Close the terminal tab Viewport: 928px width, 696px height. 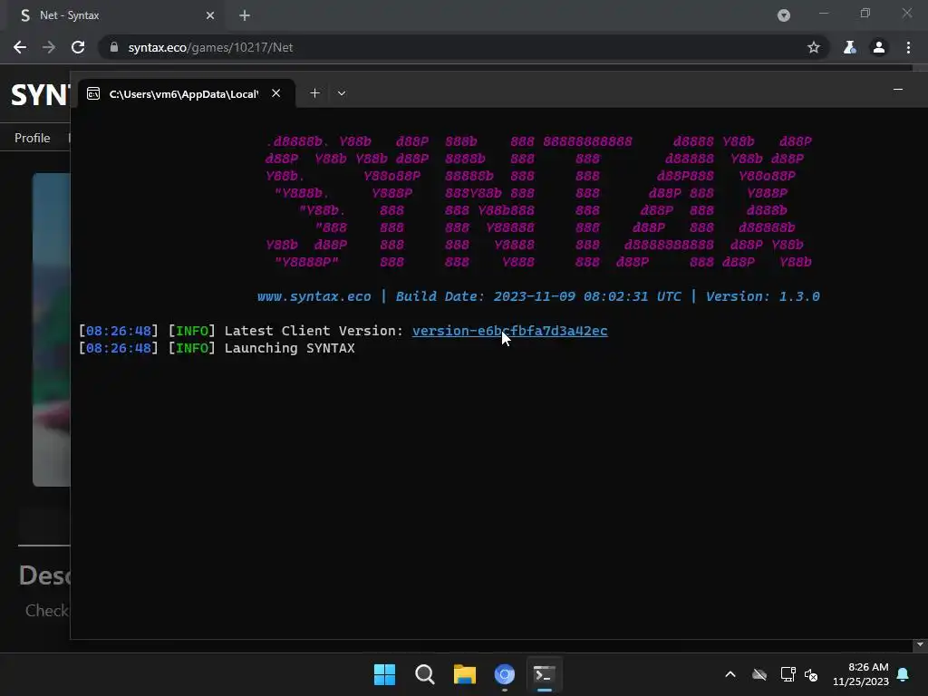275,93
